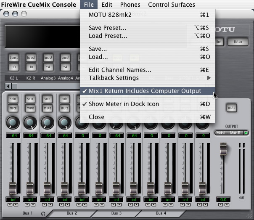
Task: Switch to the Bus 2 tab
Action: click(72, 213)
